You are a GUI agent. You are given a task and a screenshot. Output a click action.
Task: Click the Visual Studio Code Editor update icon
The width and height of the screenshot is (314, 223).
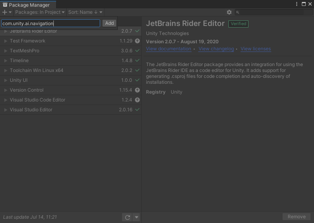point(137,100)
